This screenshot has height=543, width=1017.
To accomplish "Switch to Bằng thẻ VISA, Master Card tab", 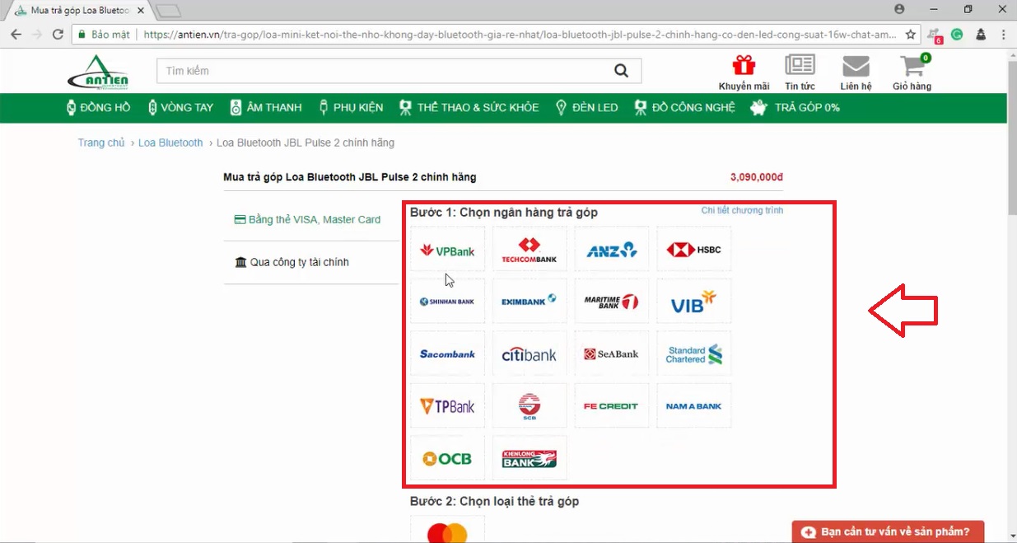I will tap(308, 220).
